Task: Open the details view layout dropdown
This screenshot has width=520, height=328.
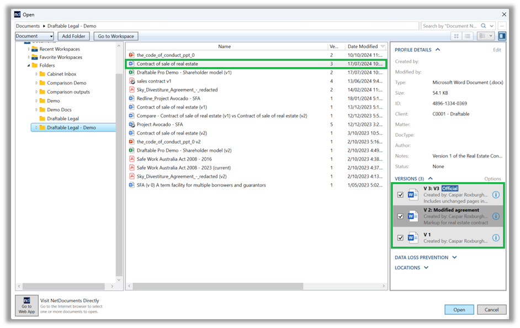Action: [x=486, y=36]
